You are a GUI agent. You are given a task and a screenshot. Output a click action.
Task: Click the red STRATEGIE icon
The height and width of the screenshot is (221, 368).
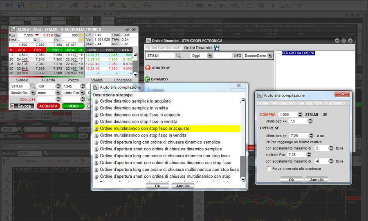click(x=148, y=68)
